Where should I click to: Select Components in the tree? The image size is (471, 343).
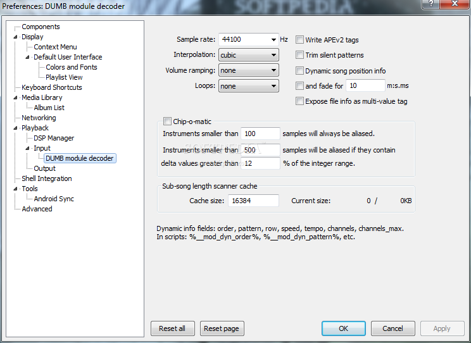41,27
